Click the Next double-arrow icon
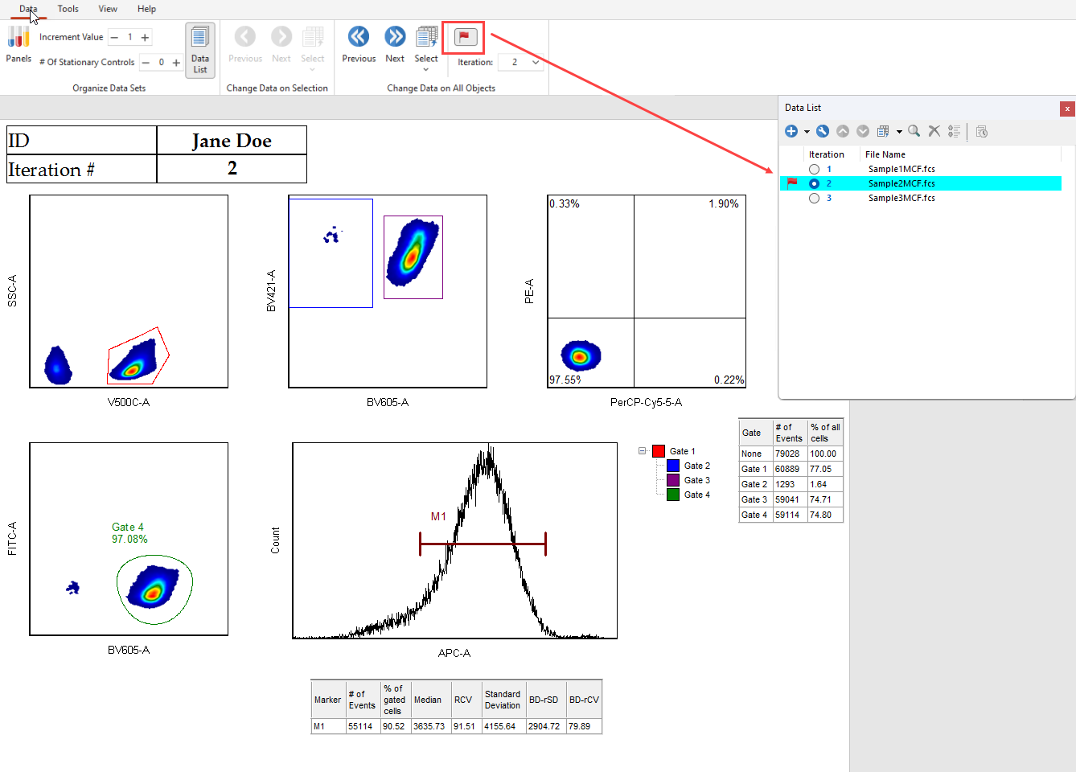Screen dimensions: 1076x772 coord(395,35)
